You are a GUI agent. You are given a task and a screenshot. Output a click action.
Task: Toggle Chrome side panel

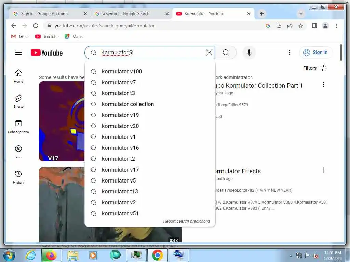pyautogui.click(x=314, y=26)
